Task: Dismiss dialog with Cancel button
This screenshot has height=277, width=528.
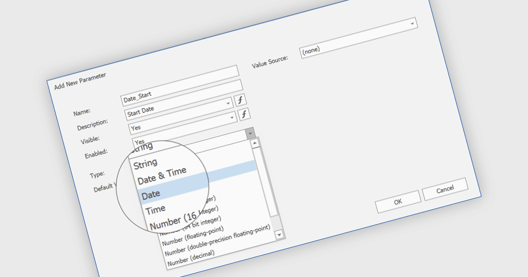Action: point(445,189)
